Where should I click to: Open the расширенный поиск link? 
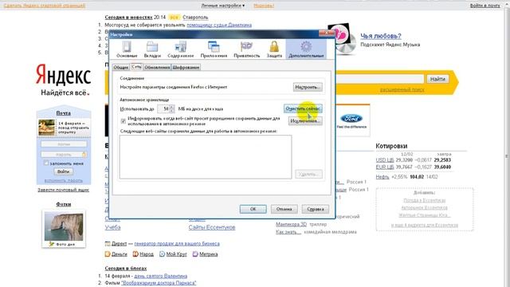pos(402,89)
